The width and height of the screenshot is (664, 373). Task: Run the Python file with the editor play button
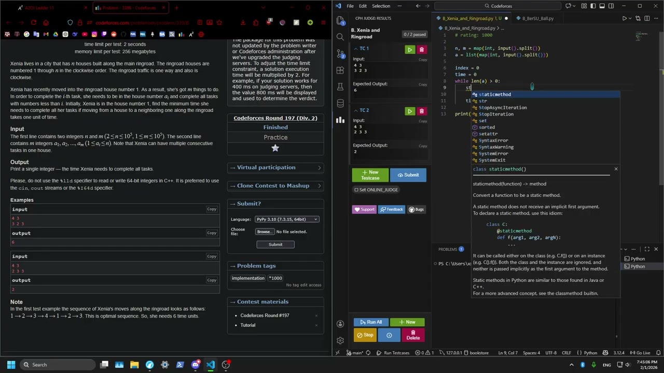(624, 18)
